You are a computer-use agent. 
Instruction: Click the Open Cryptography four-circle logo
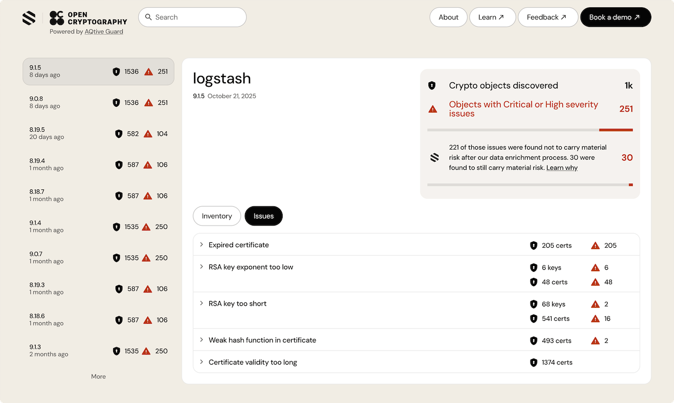[x=56, y=18]
